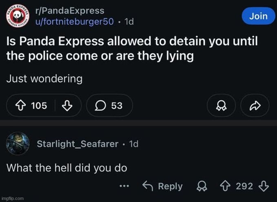Click the imgflip.com watermark
The width and height of the screenshot is (277, 202).
click(13, 198)
